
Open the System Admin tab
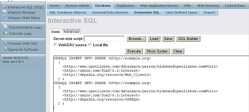pyautogui.click(x=77, y=6)
